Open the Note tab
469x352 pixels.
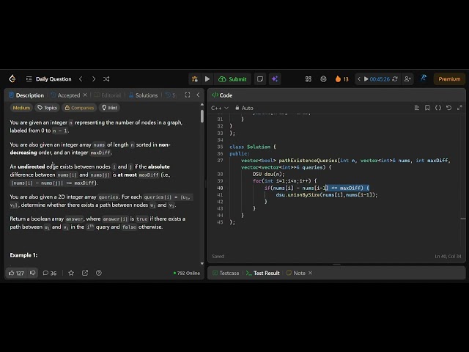coord(296,273)
